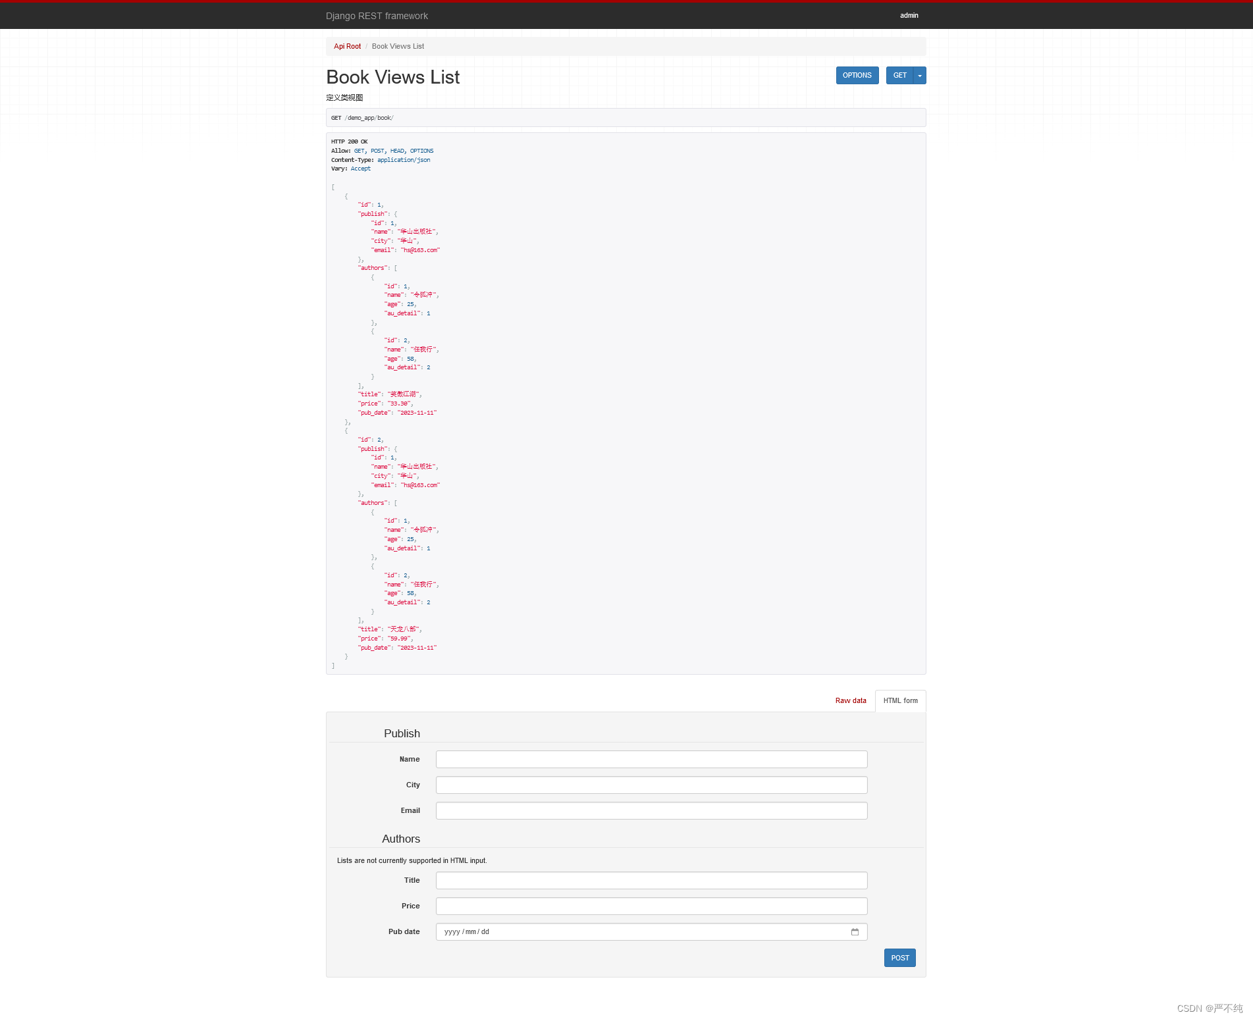Click the application/json content type value
This screenshot has width=1253, height=1019.
coord(404,160)
